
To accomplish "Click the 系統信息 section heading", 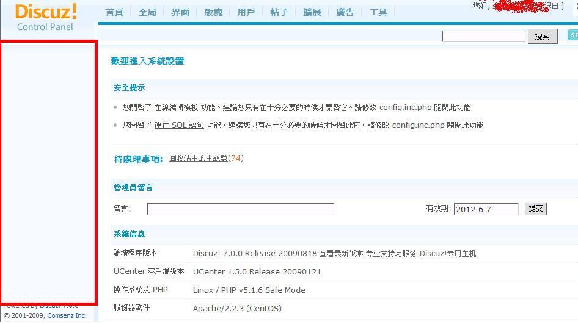I will click(x=129, y=234).
